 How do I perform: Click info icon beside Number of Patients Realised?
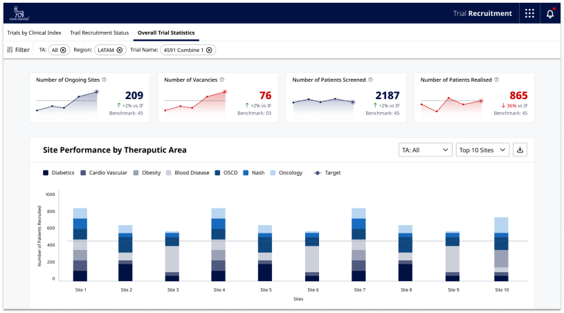(496, 80)
